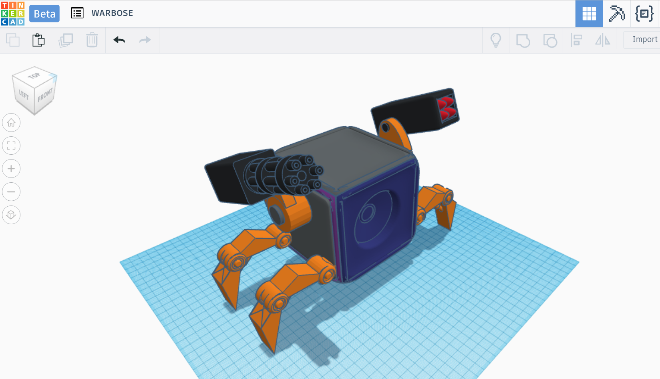The height and width of the screenshot is (379, 660).
Task: Click the Paste clipboard icon
Action: click(x=38, y=40)
